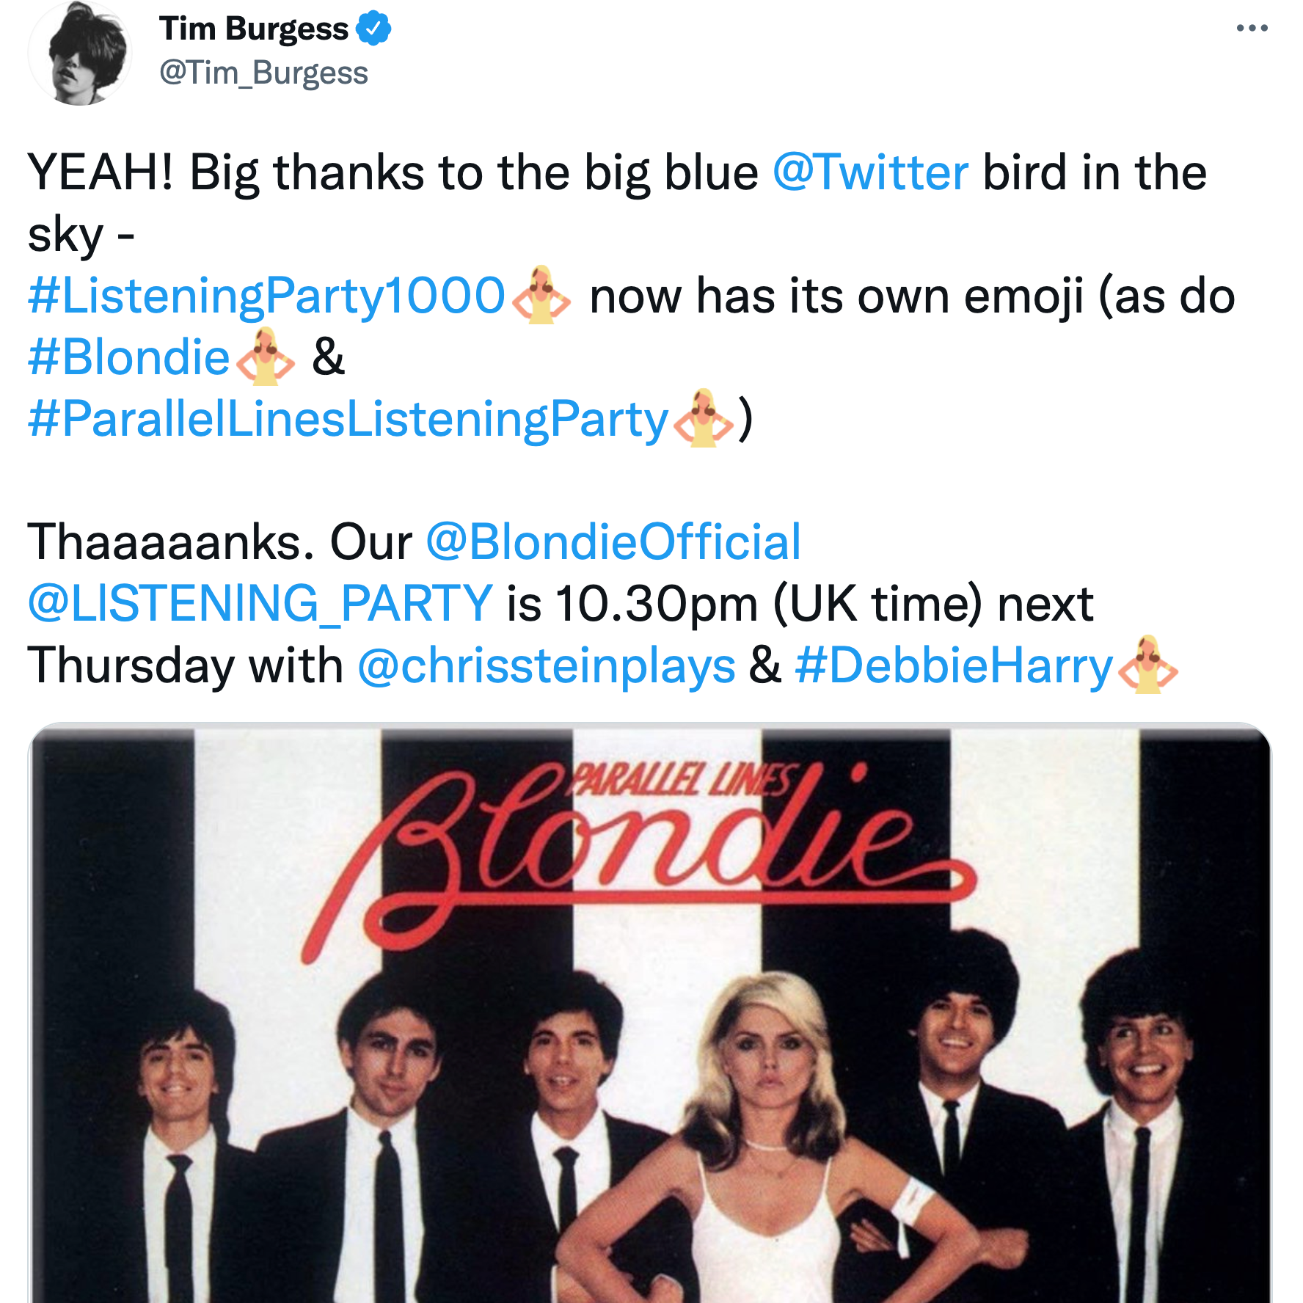Open the #ParallelLinesListeningParty hashtag
1303x1303 pixels.
pyautogui.click(x=348, y=420)
